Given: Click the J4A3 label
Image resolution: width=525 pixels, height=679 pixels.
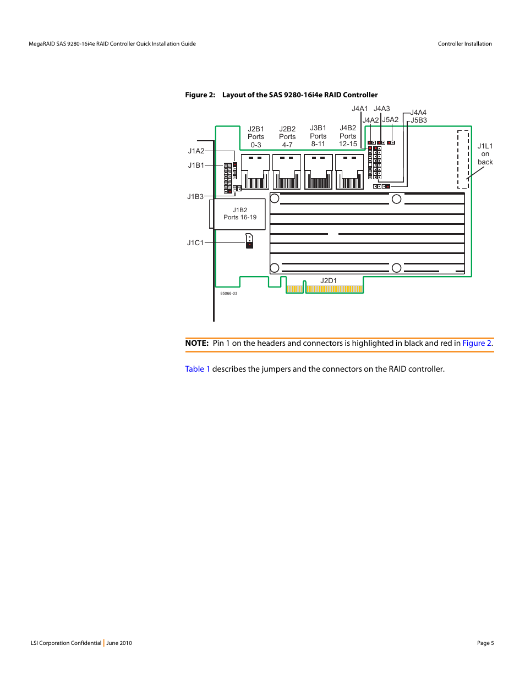Looking at the screenshot, I should 382,109.
